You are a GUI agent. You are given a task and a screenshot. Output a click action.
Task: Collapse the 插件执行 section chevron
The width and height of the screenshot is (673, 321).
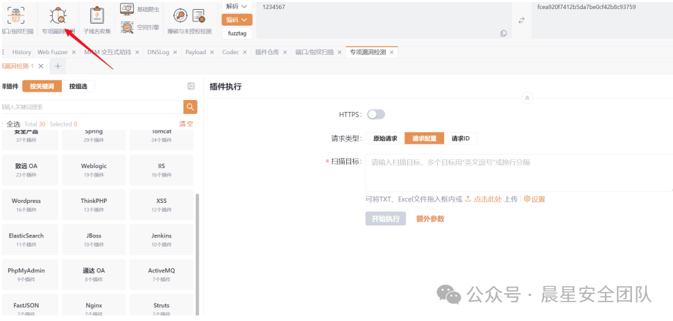tap(527, 99)
